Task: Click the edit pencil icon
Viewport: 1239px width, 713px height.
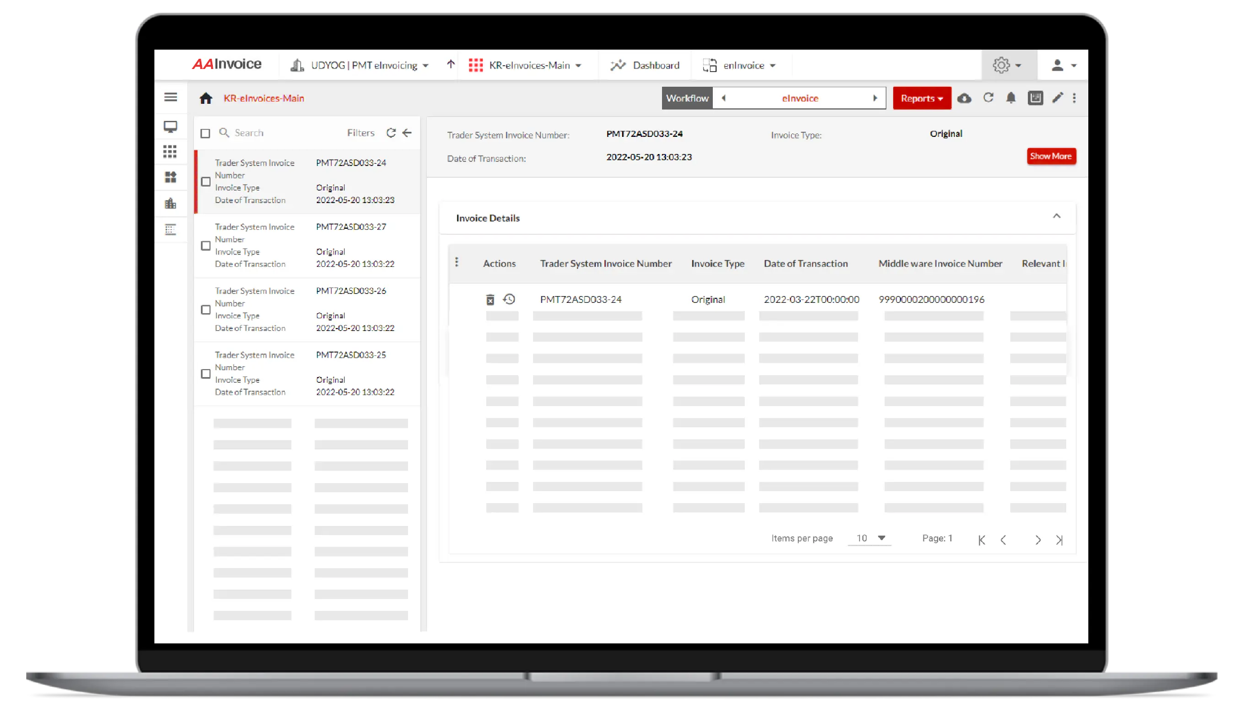Action: [x=1058, y=98]
